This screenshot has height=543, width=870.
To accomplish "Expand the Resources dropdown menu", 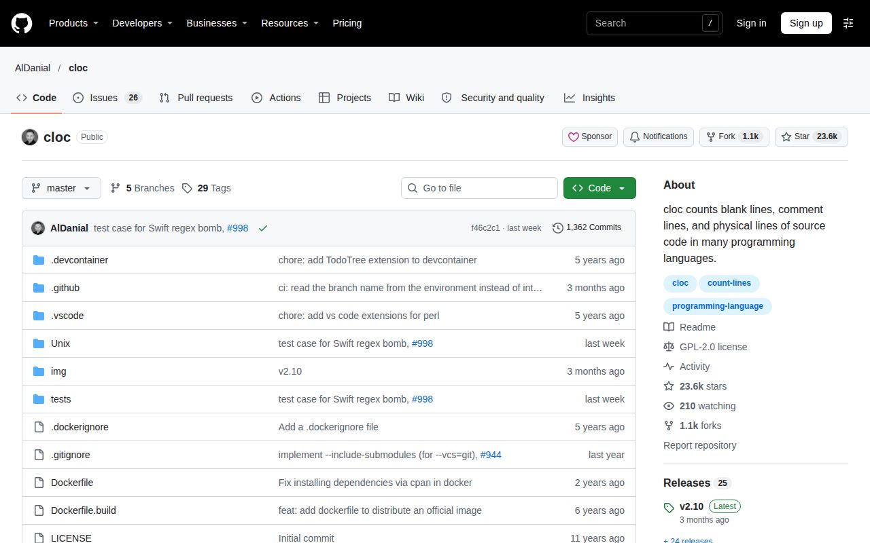I will [290, 23].
